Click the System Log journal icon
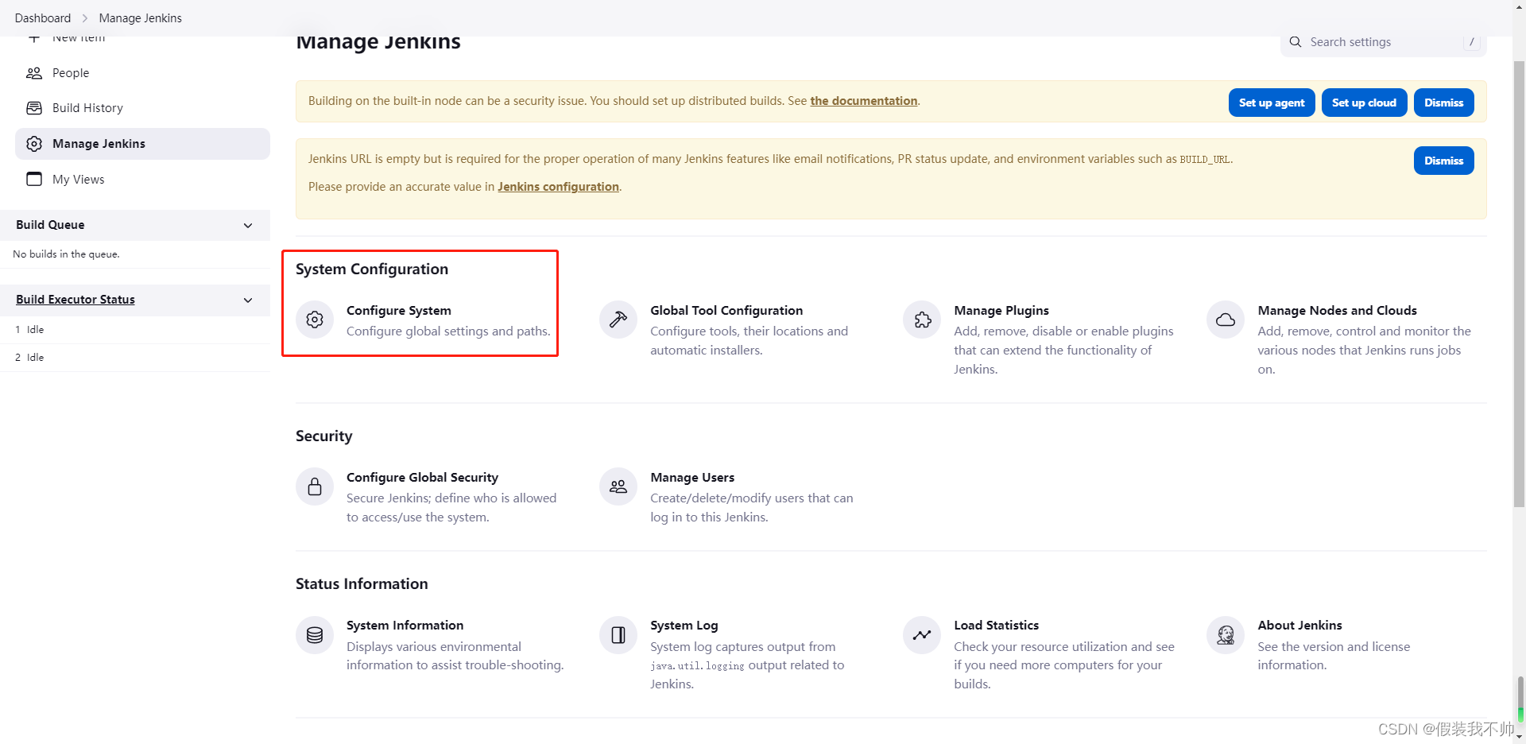The width and height of the screenshot is (1526, 744). (x=618, y=635)
